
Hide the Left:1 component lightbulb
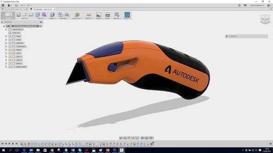(x=10, y=53)
